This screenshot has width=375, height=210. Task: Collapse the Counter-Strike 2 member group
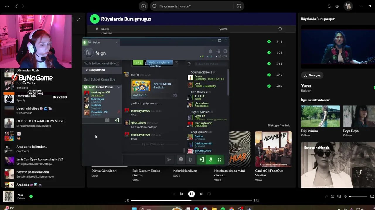click(203, 72)
